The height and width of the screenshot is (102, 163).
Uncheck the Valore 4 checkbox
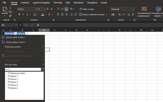coord(9,85)
